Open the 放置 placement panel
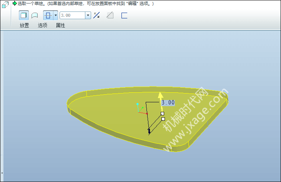The width and height of the screenshot is (281, 182). [x=24, y=25]
